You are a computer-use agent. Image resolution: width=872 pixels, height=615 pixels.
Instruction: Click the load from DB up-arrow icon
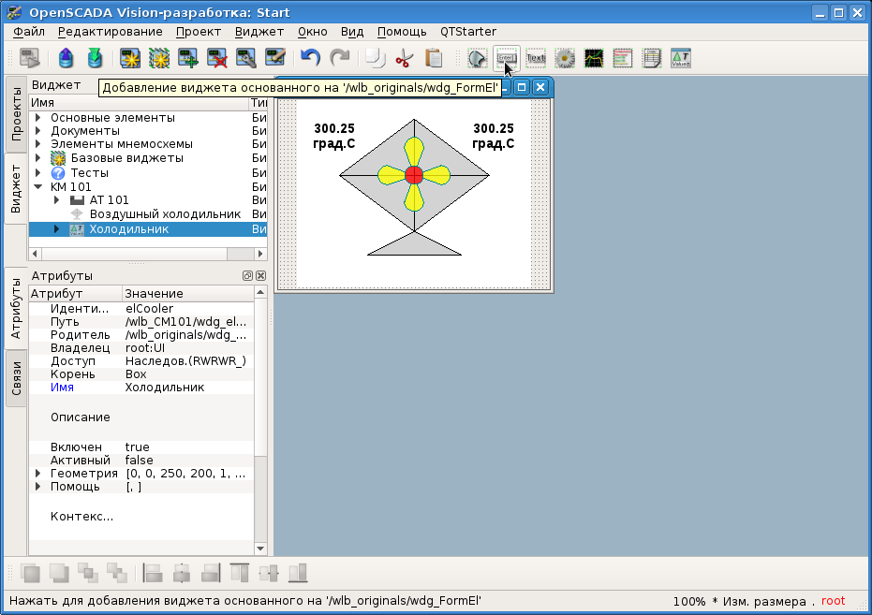[66, 58]
